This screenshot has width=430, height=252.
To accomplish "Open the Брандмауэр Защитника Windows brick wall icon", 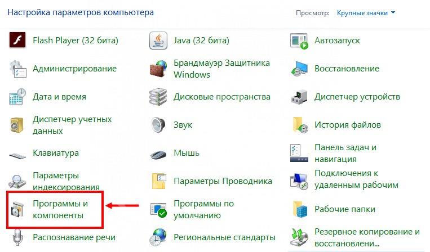I will (158, 69).
